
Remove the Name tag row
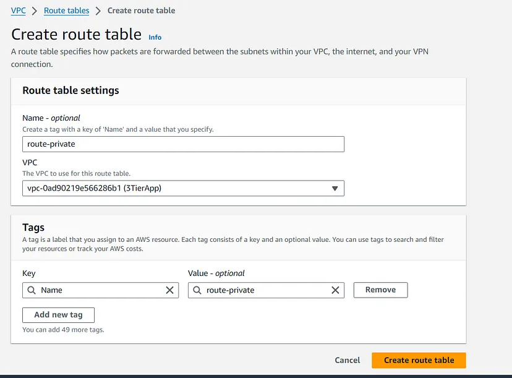pos(380,290)
